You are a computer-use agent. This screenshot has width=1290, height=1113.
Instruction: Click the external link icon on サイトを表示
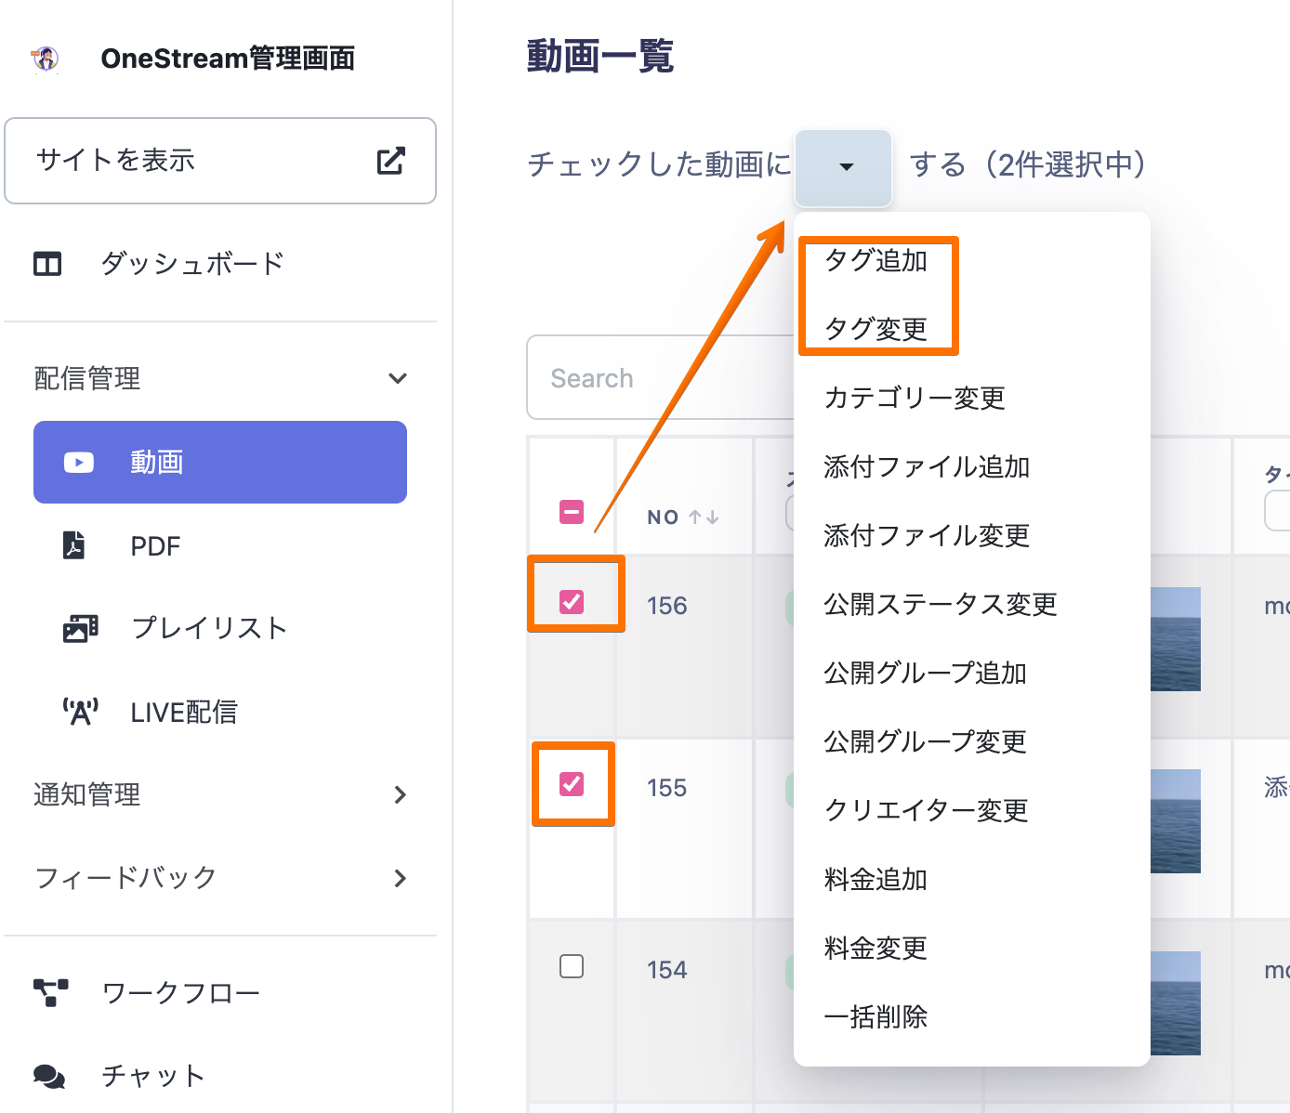(x=391, y=161)
